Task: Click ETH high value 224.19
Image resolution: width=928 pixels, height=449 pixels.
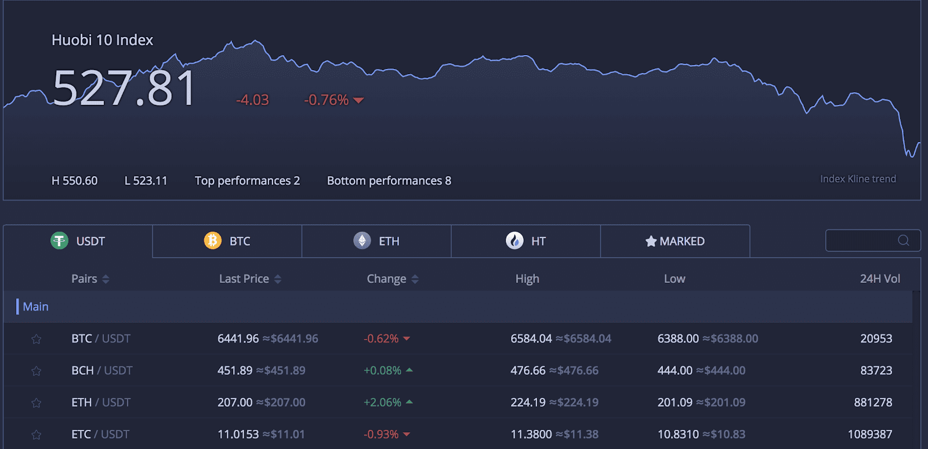Action: pyautogui.click(x=528, y=402)
